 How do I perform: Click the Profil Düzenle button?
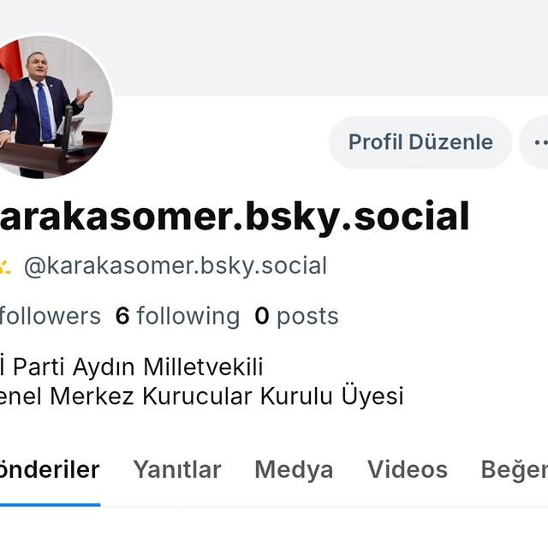(x=420, y=142)
